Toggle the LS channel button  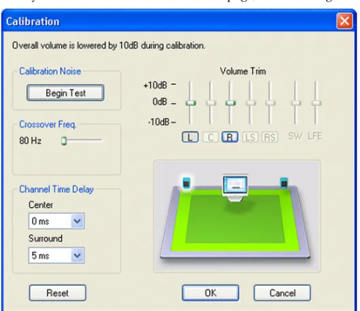pos(250,137)
